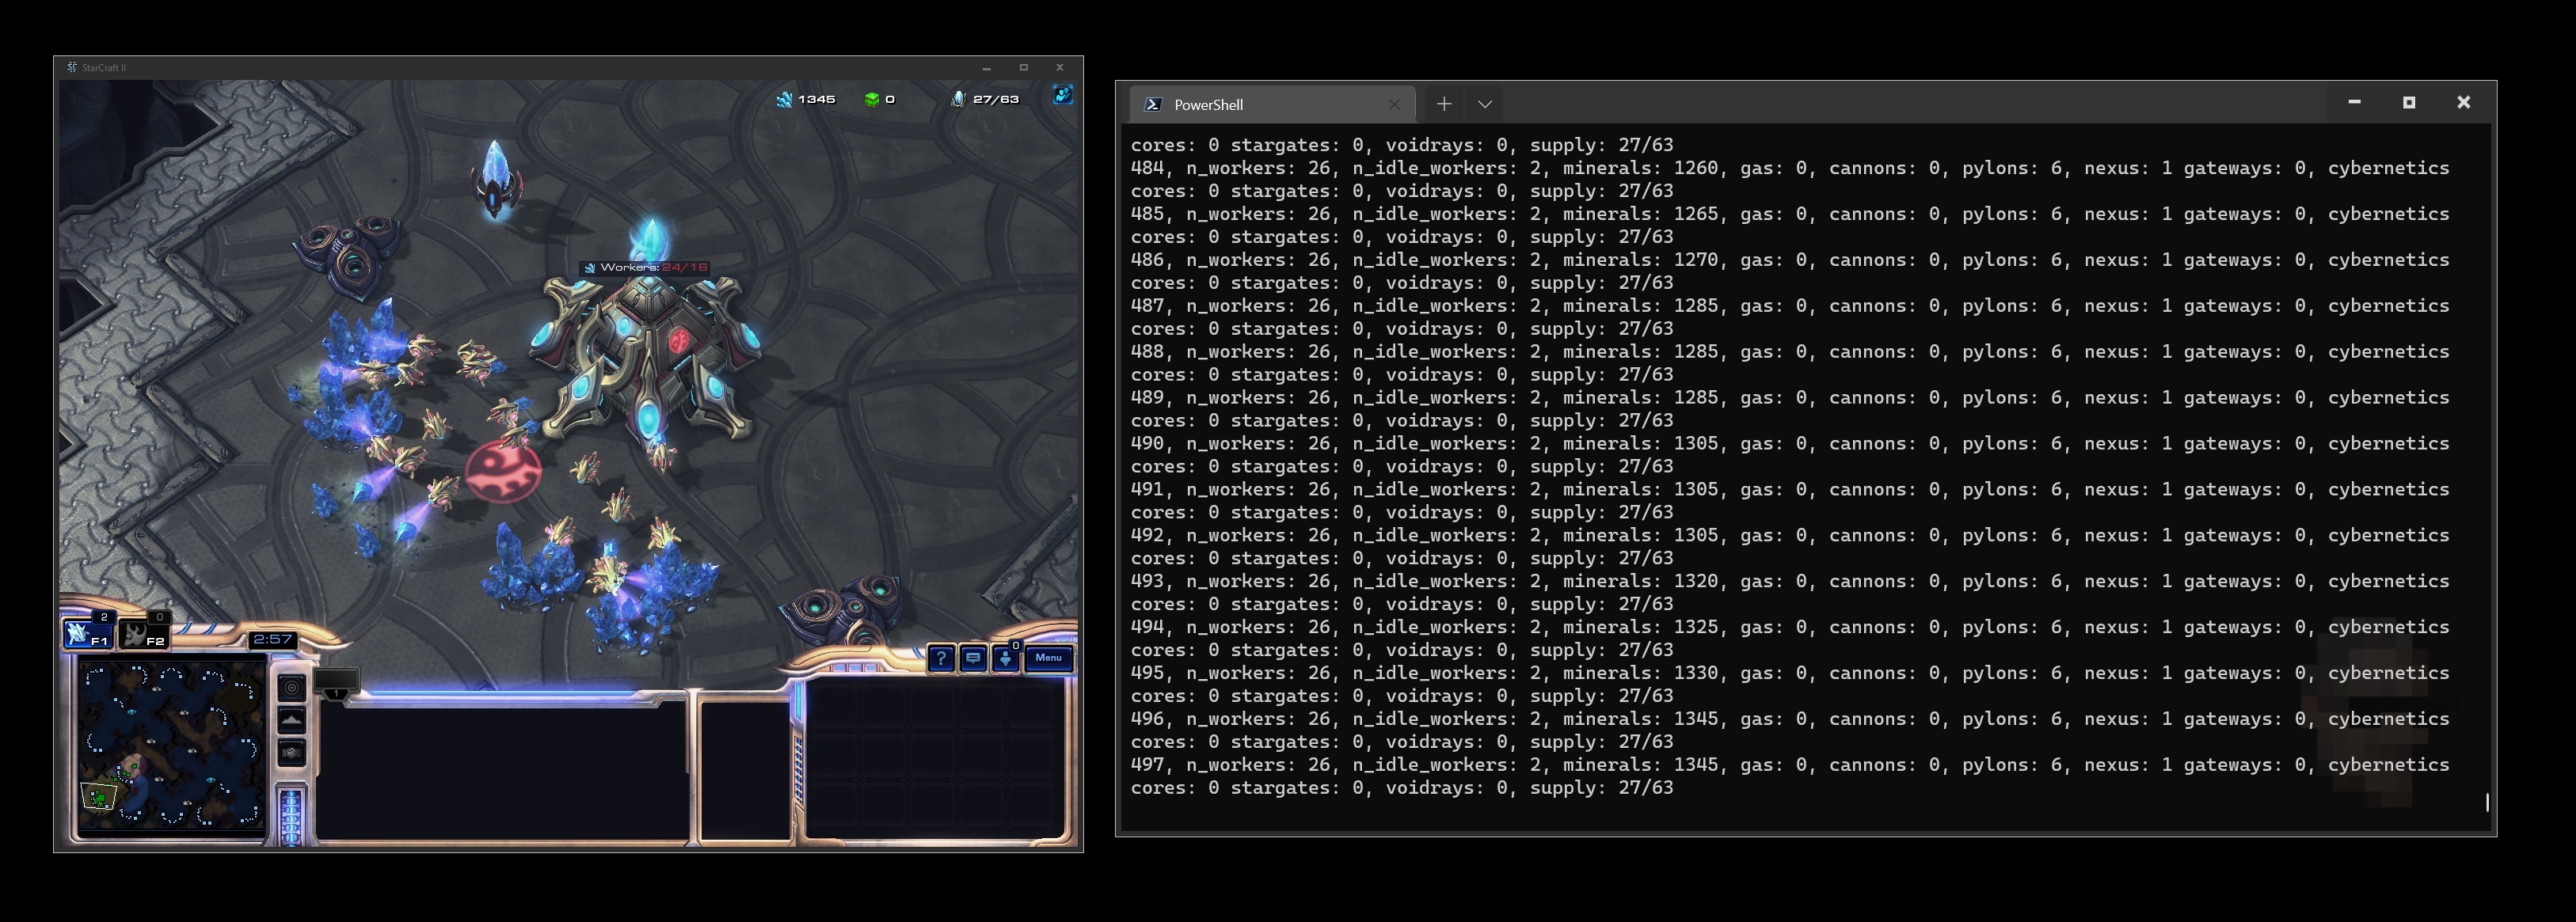Open the game Menu button
This screenshot has width=2576, height=922.
tap(1048, 658)
